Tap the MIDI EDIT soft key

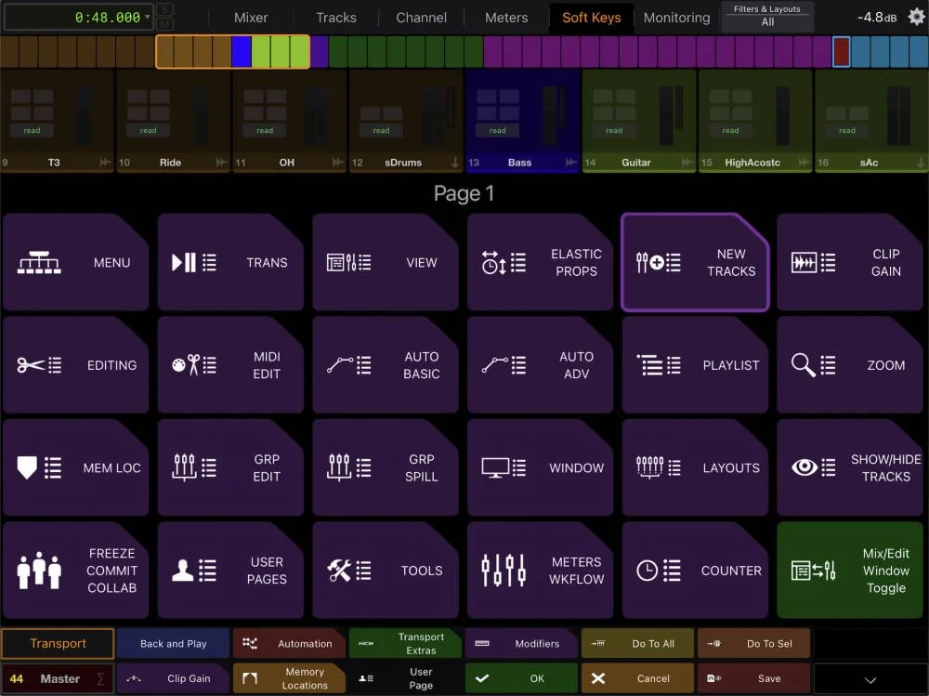click(x=230, y=365)
